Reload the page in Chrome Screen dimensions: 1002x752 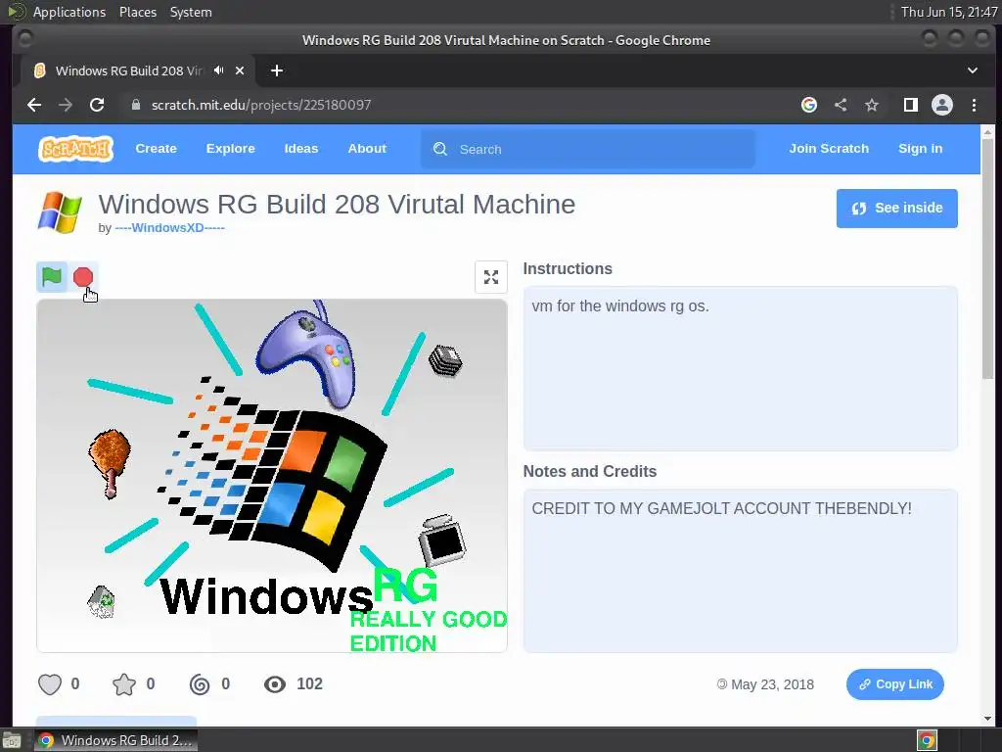(x=97, y=105)
